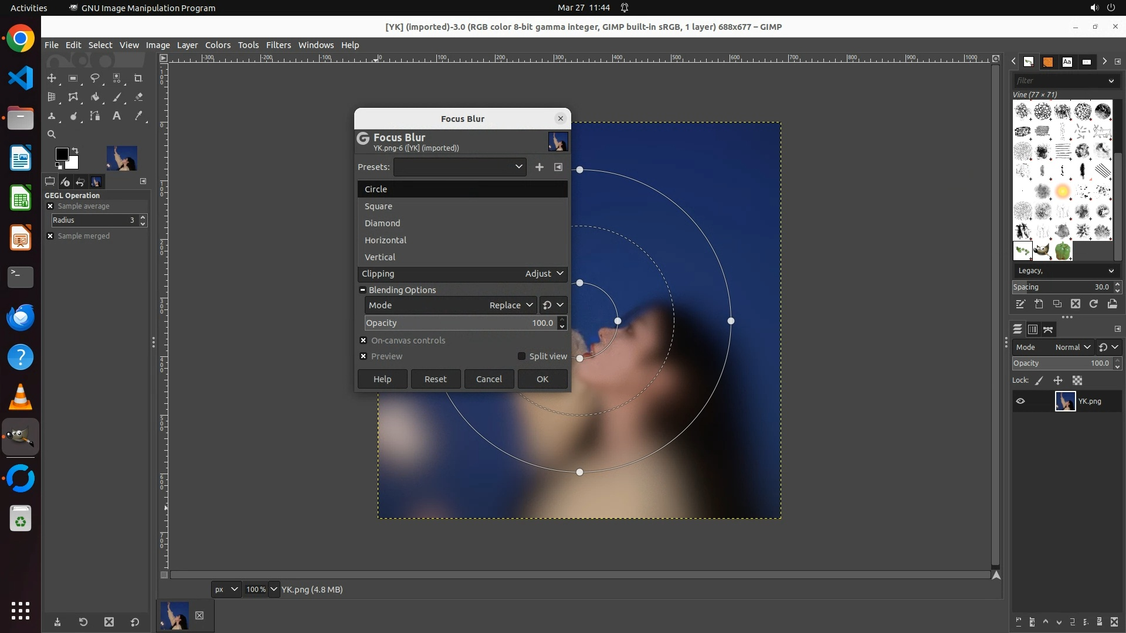
Task: Select the Crop tool
Action: coord(138,78)
